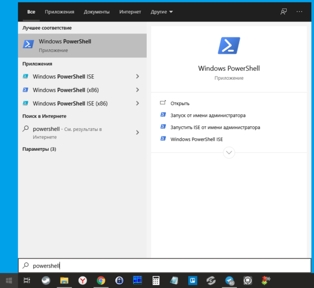Open the Другие dropdown filter
This screenshot has width=314, height=288.
pyautogui.click(x=161, y=12)
